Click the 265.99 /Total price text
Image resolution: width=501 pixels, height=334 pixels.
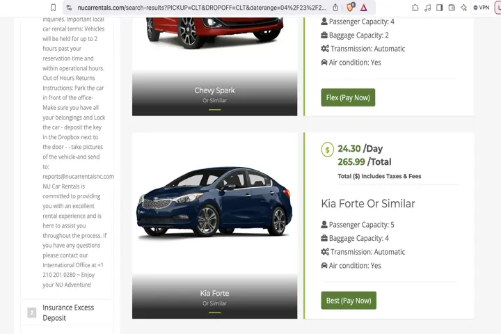tap(364, 161)
